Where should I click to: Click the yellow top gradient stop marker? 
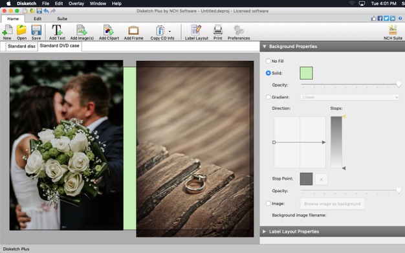pyautogui.click(x=344, y=116)
